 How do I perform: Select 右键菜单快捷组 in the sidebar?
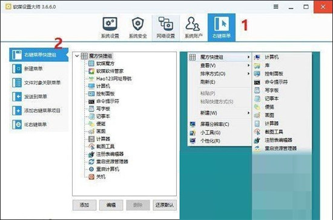[39, 55]
